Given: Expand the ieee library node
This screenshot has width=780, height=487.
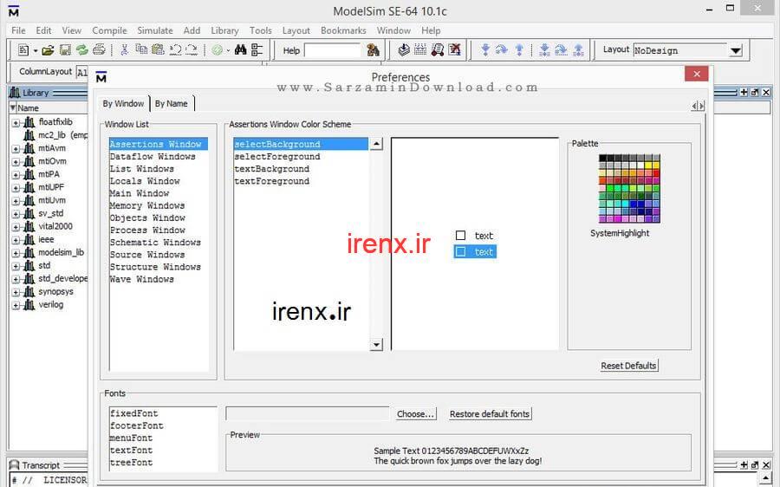Looking at the screenshot, I should pos(16,240).
